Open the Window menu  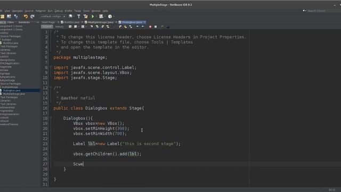[x=96, y=11]
